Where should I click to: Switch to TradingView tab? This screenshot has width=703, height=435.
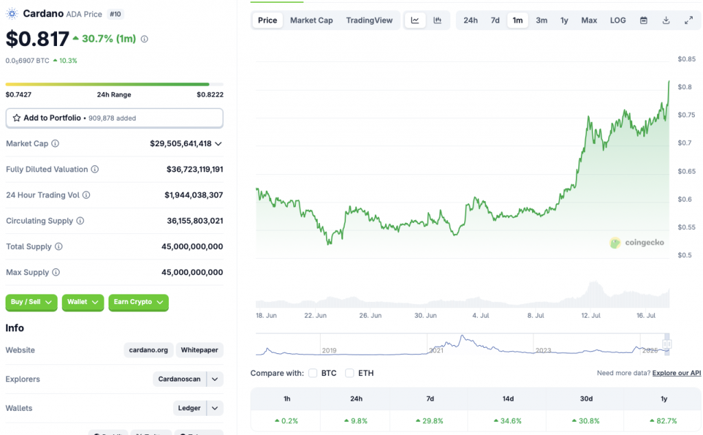(x=369, y=20)
